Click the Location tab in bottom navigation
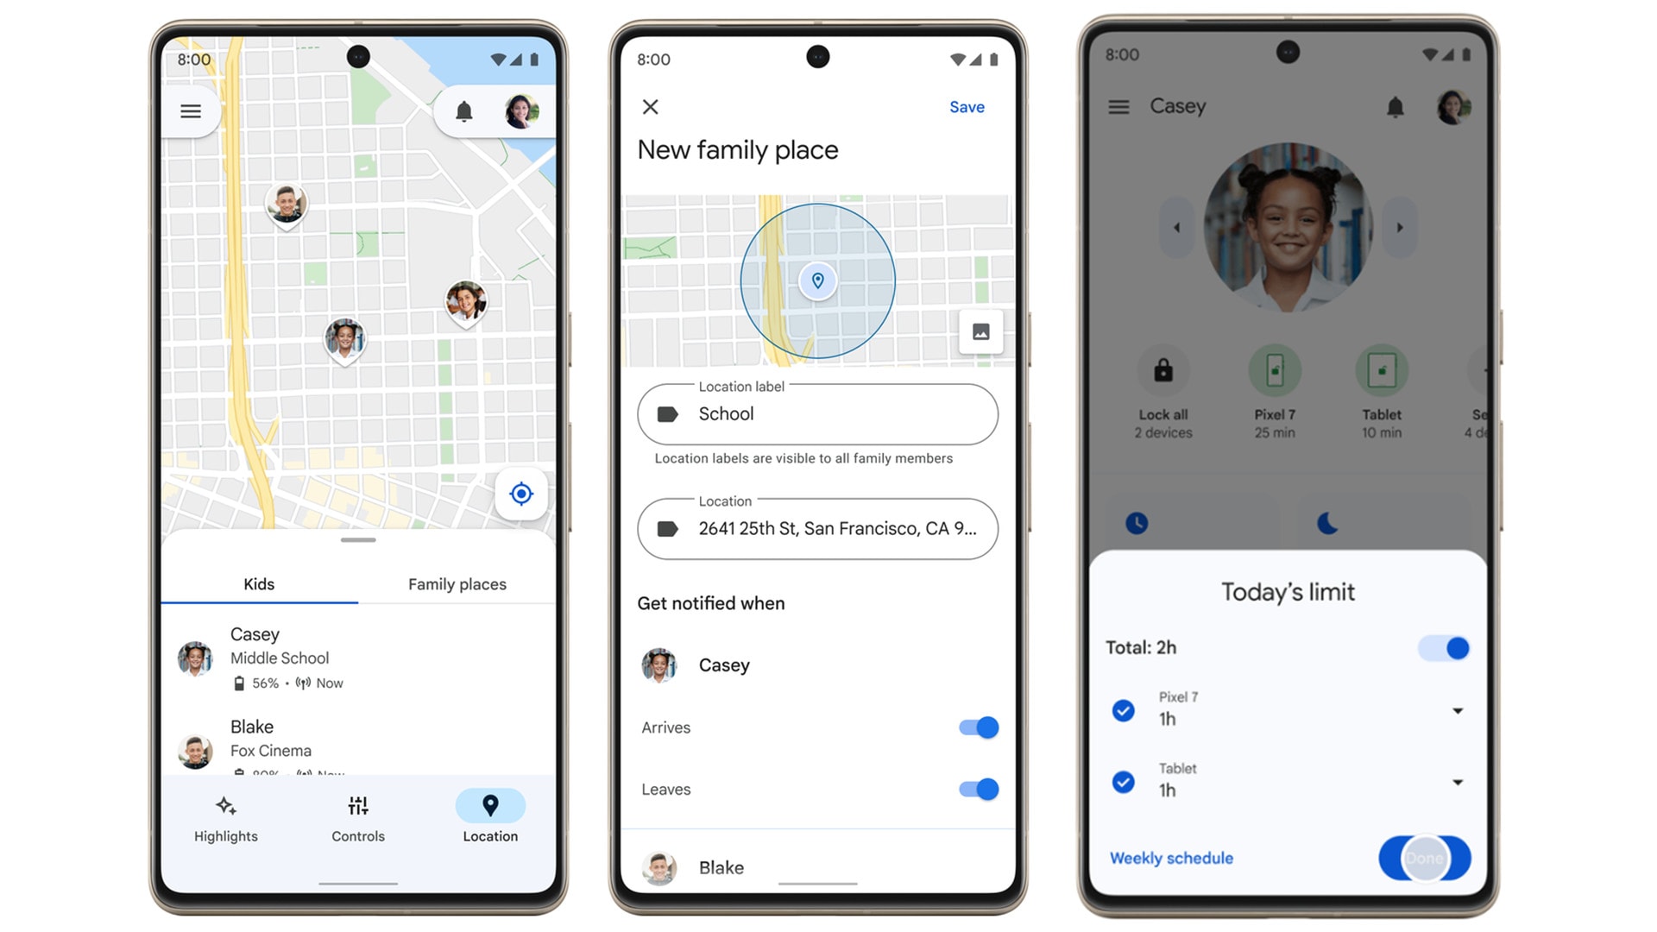1657x932 pixels. point(490,819)
